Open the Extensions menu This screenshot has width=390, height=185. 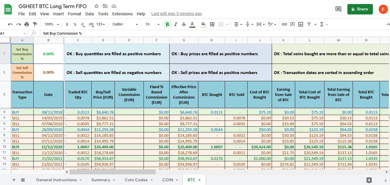tap(122, 14)
